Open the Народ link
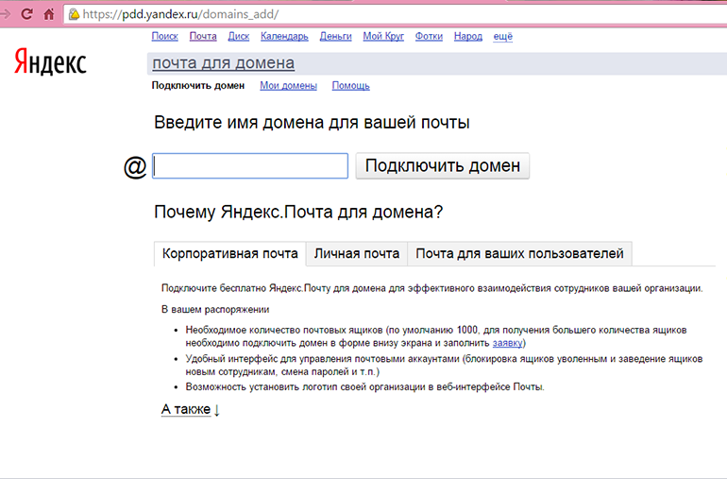Screen dimensions: 727x479 [x=467, y=36]
